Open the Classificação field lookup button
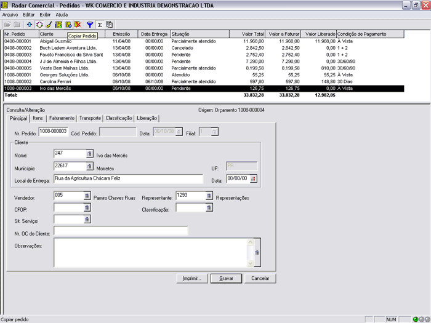 (x=209, y=207)
